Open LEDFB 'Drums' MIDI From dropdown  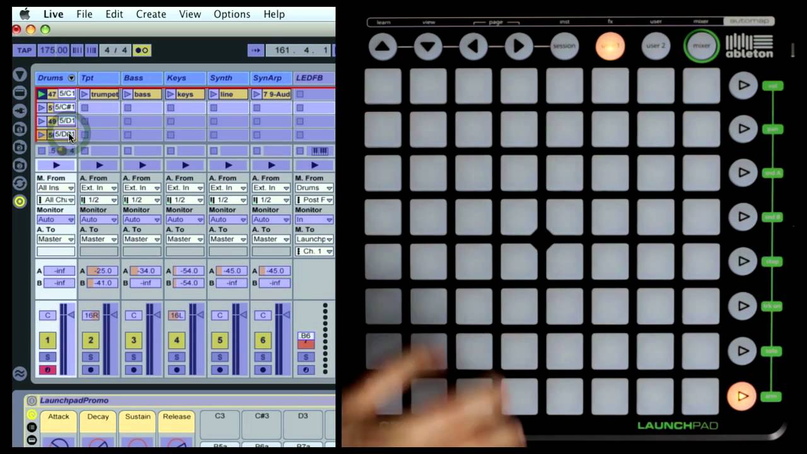pos(314,188)
